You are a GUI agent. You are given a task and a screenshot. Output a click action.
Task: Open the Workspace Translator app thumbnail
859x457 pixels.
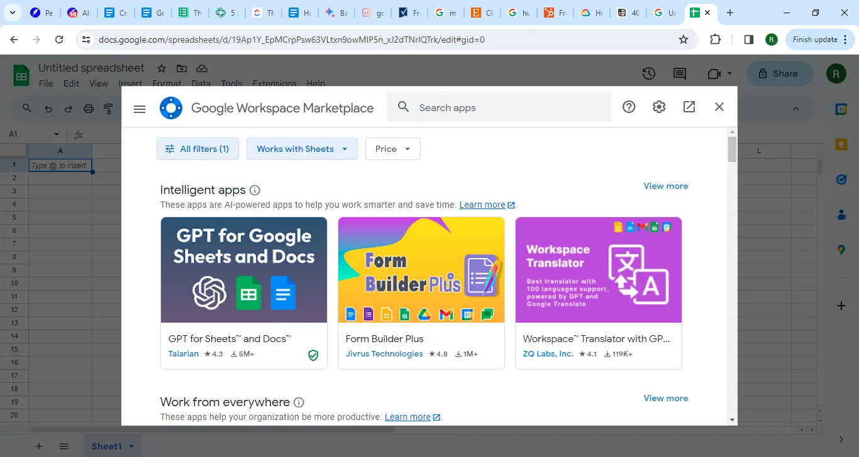[x=599, y=270]
